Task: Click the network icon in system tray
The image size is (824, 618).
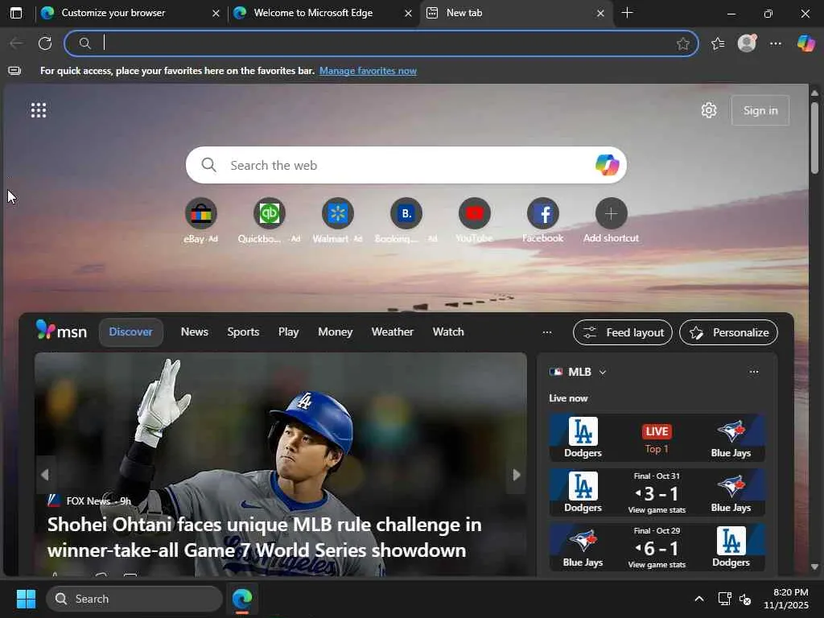Action: click(725, 599)
